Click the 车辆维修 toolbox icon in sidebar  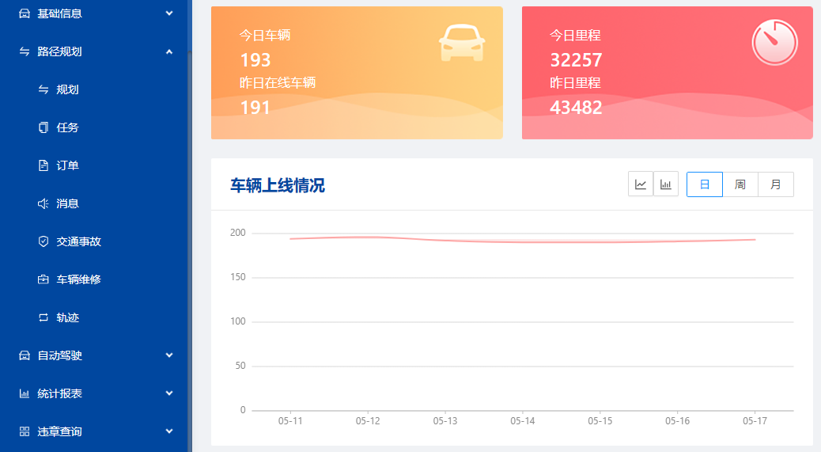coord(44,279)
